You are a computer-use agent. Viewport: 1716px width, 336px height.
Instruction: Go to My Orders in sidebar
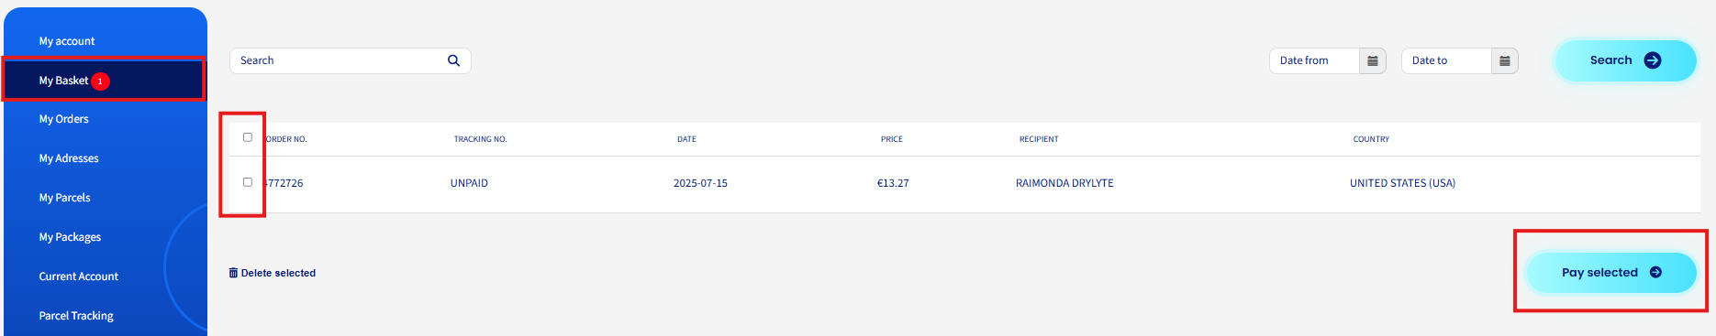(x=64, y=119)
